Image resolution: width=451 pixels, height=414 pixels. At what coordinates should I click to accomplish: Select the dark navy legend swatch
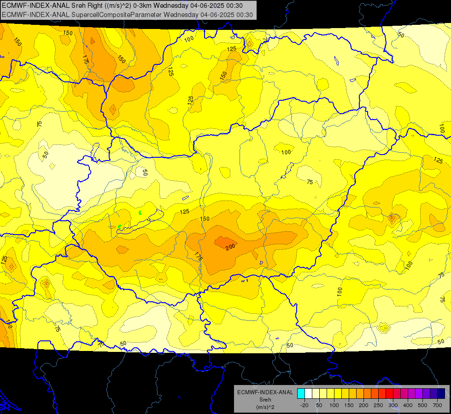point(441,393)
